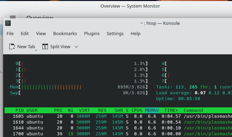
Task: Click TIME+ value 0:04.57
Action: [x=171, y=116]
